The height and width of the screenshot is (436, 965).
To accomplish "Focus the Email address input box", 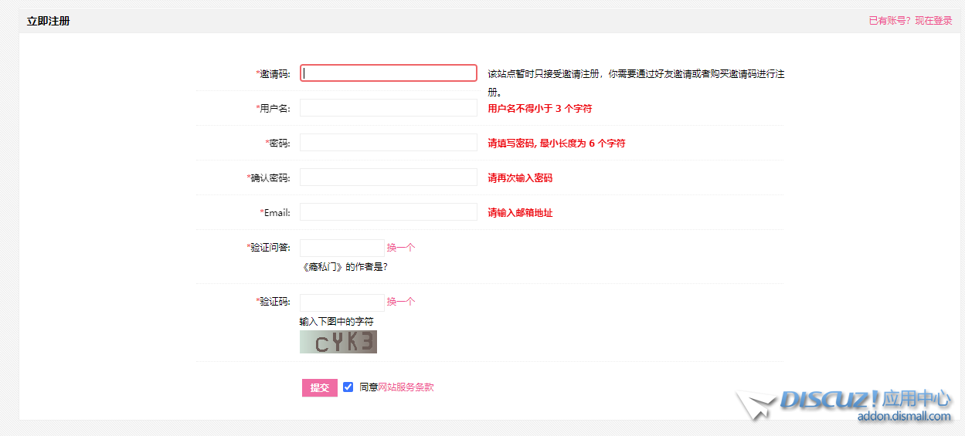I will coord(388,212).
